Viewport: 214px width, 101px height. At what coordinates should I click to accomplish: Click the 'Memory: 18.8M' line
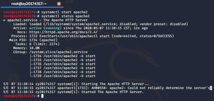click(x=27, y=48)
